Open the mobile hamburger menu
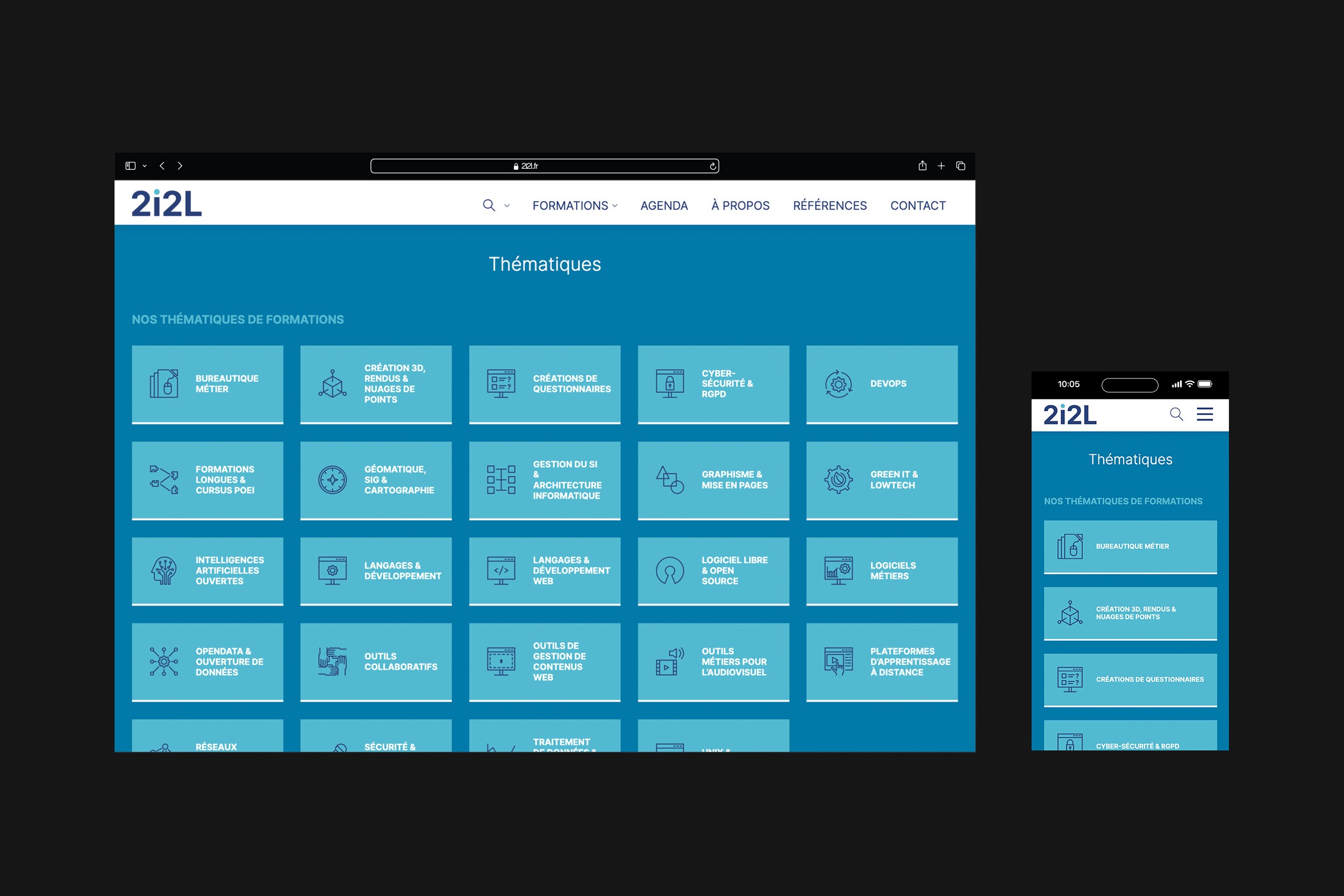The image size is (1344, 896). pyautogui.click(x=1205, y=414)
